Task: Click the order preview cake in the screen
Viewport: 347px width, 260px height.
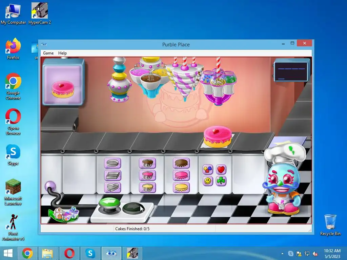Action: [63, 89]
